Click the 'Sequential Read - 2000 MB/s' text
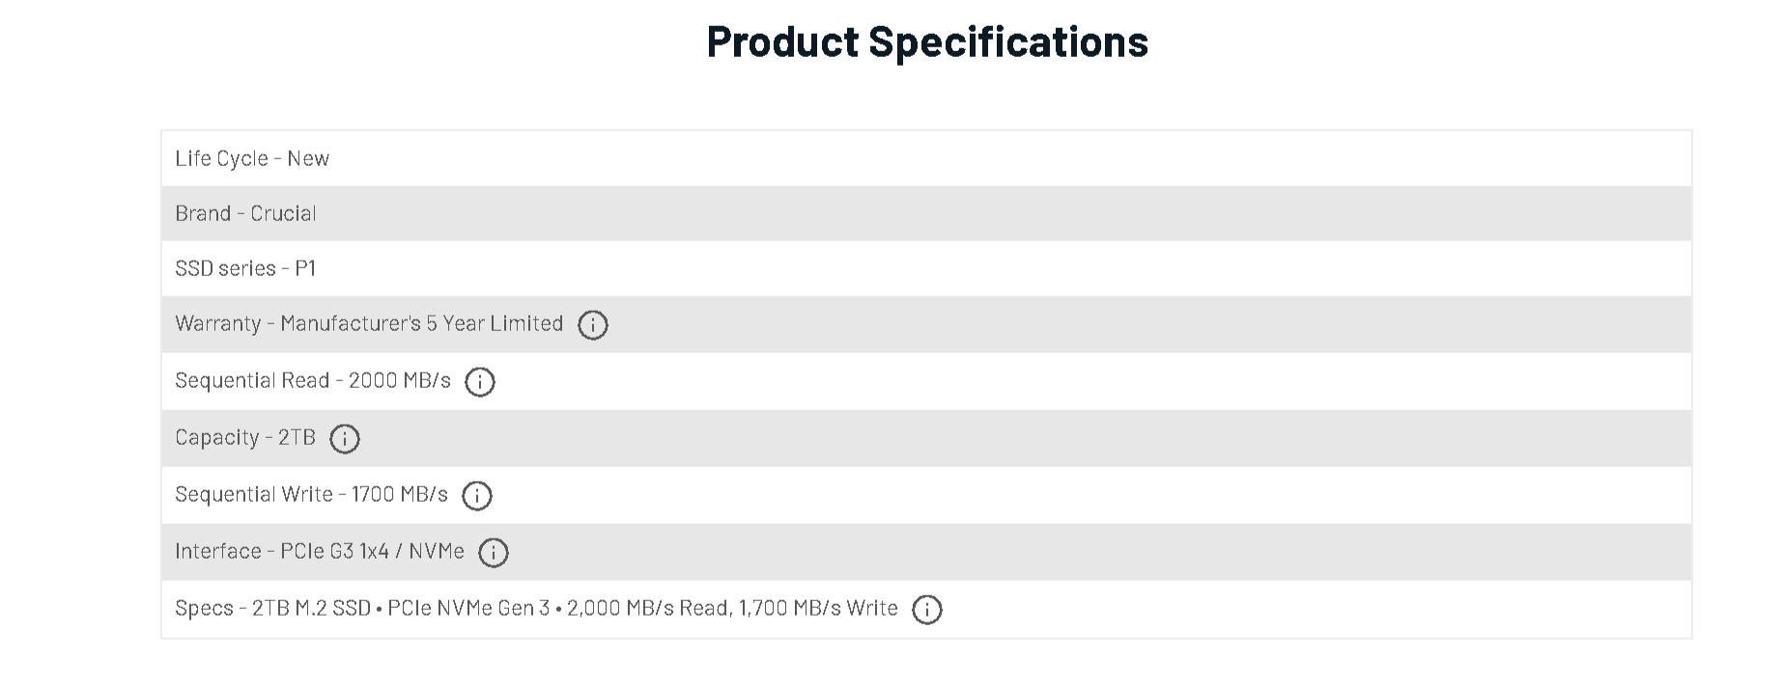 tap(313, 381)
